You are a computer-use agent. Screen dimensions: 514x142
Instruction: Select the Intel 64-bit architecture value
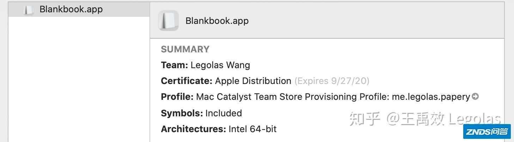click(x=252, y=129)
